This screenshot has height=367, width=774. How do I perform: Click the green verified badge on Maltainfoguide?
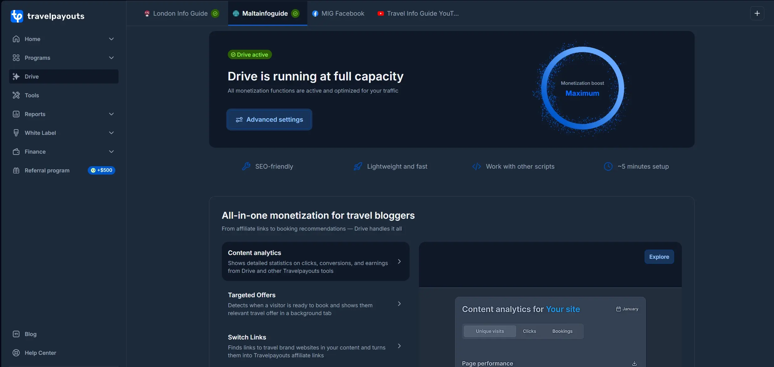point(295,13)
